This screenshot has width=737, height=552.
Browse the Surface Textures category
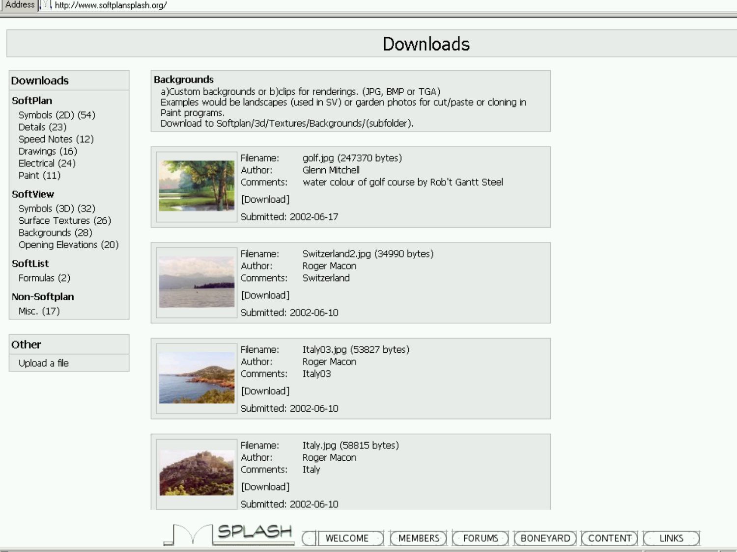pos(64,221)
